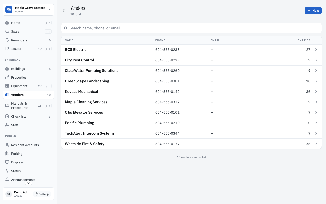Open the Maple Grove Estates organization dropdown
Image resolution: width=326 pixels, height=204 pixels.
click(28, 10)
